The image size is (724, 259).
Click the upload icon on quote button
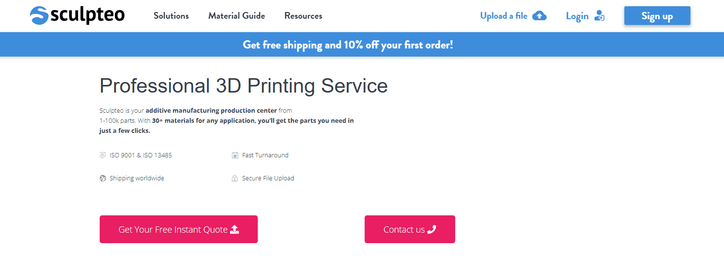[x=234, y=229]
